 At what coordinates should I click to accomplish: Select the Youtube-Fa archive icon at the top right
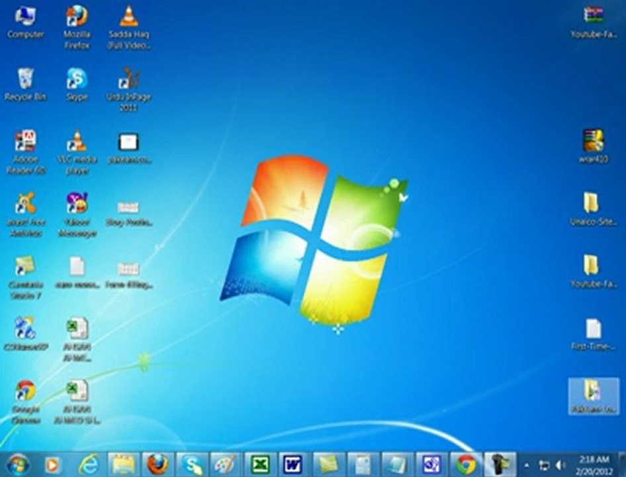point(594,22)
